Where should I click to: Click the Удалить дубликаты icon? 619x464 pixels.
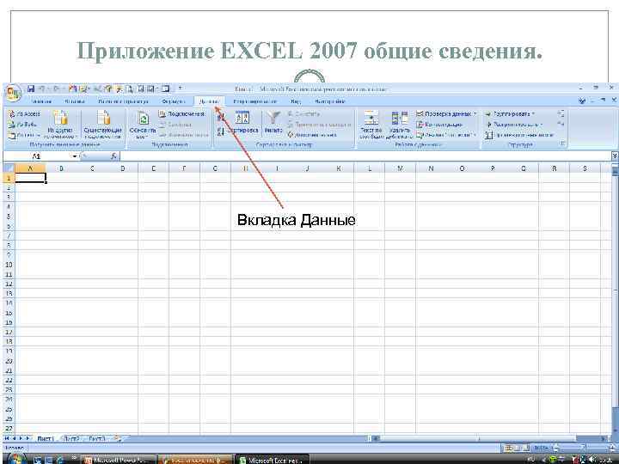[x=399, y=118]
